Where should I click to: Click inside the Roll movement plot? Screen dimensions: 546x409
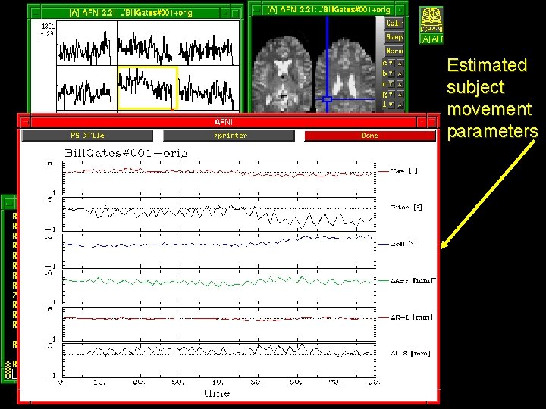(x=219, y=251)
